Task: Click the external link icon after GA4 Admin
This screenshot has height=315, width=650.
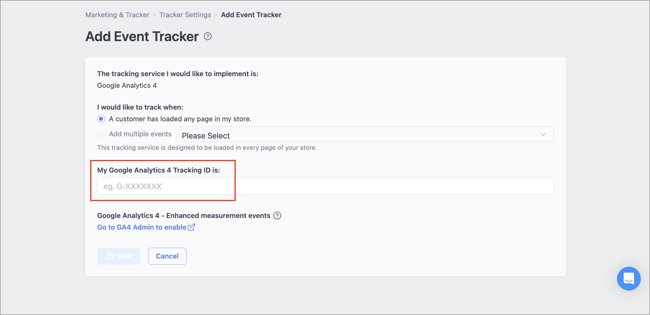Action: [191, 227]
